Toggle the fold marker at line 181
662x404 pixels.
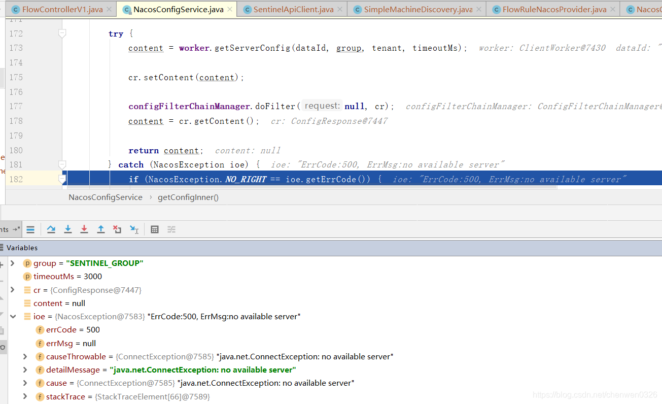(62, 164)
